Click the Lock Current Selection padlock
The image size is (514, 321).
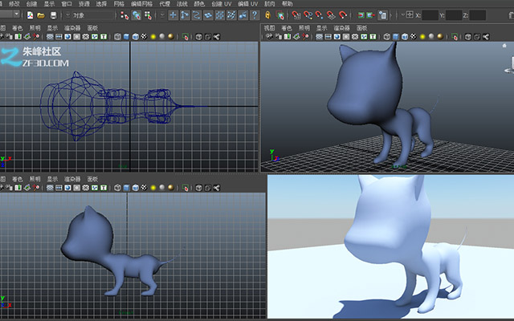[267, 15]
